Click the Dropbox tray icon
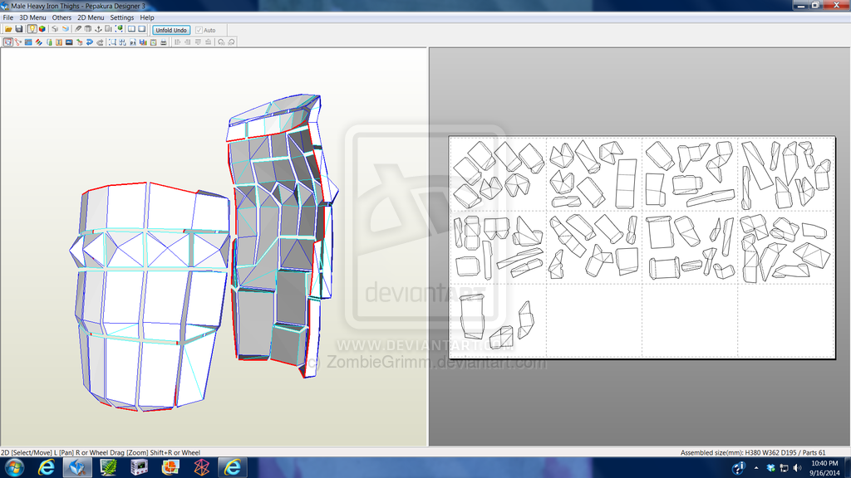851x478 pixels. 770,468
